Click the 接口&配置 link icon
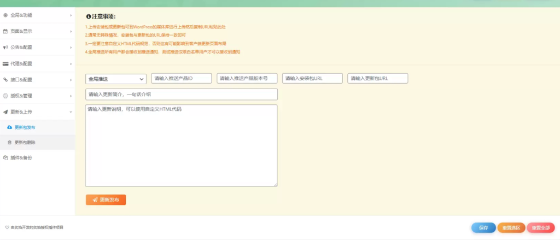Viewport: 560px width, 240px height. pos(5,80)
